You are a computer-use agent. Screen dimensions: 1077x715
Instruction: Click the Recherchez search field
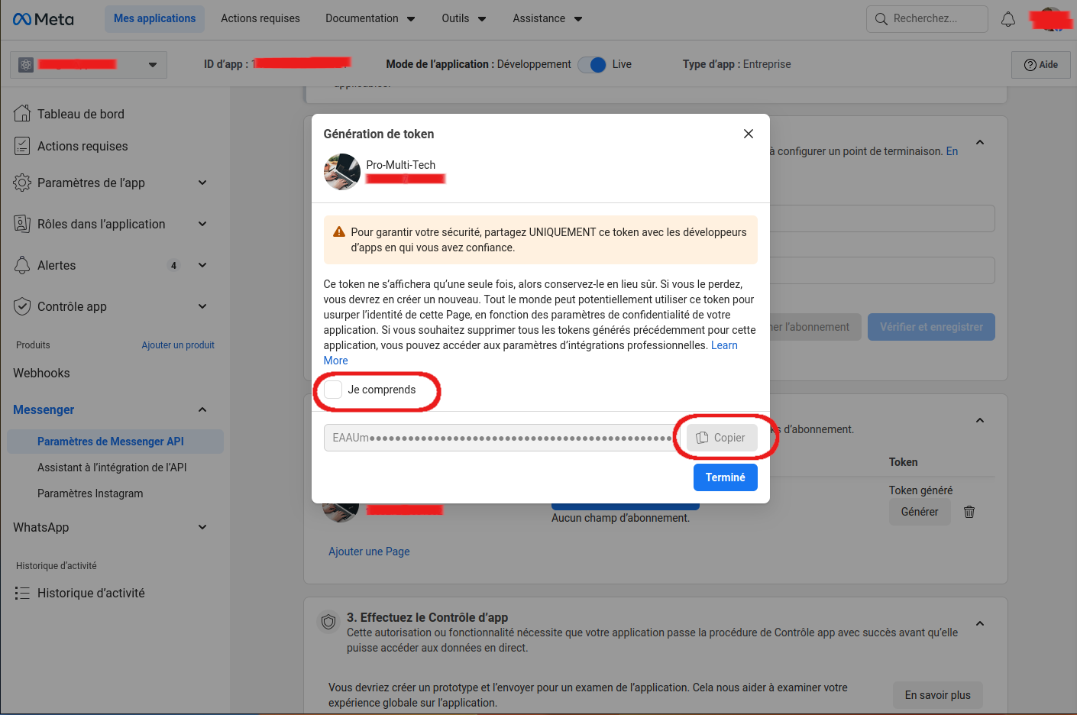[927, 19]
